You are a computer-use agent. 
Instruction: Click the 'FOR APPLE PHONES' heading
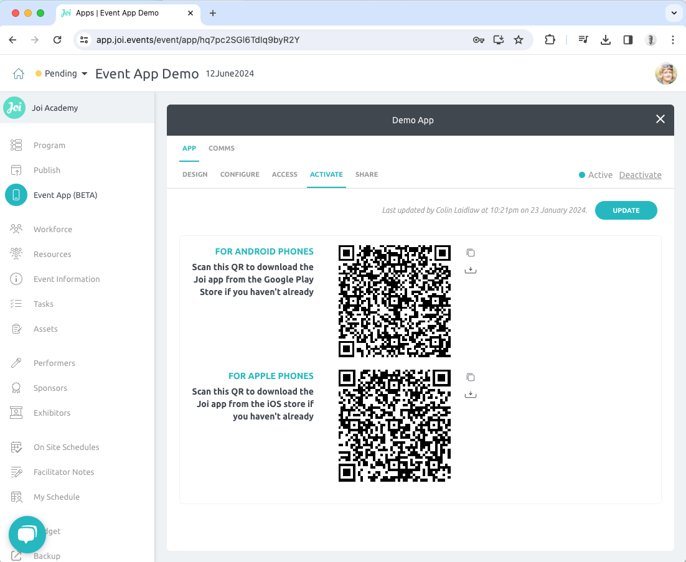(271, 376)
